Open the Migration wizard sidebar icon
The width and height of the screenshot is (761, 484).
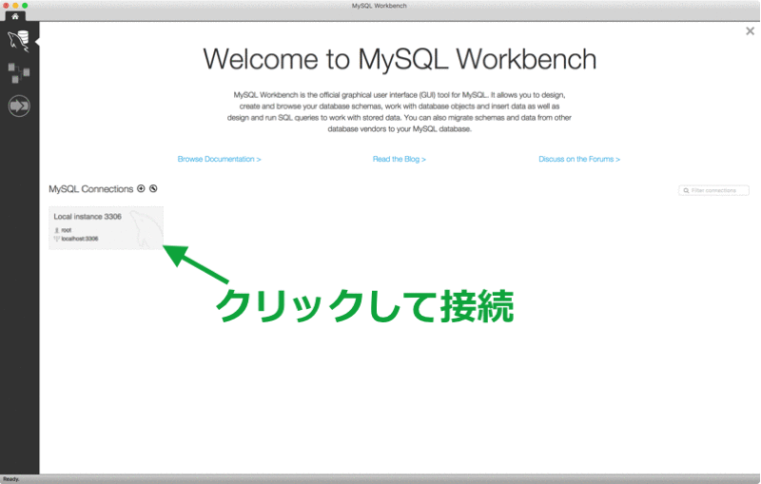coord(19,106)
